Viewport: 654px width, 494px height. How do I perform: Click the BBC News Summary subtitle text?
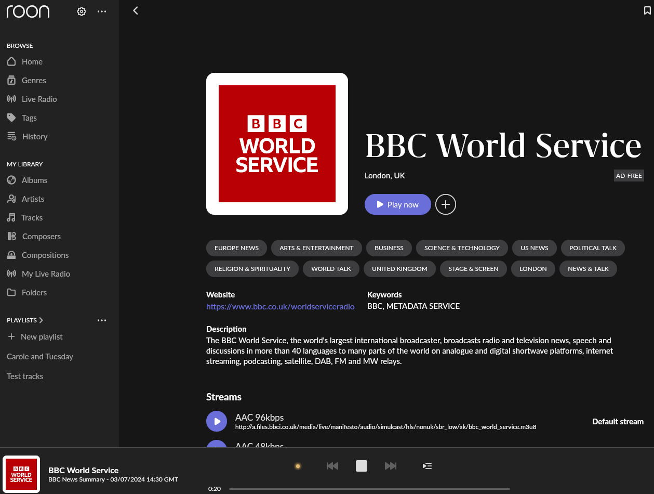tap(113, 479)
